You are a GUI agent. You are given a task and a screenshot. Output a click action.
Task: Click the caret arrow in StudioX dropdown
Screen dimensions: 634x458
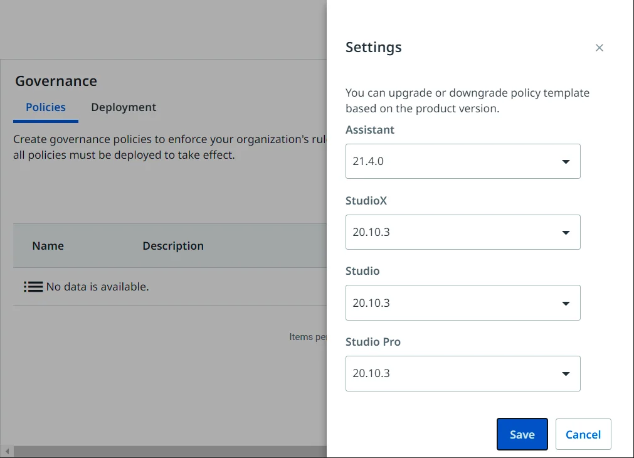pyautogui.click(x=565, y=233)
